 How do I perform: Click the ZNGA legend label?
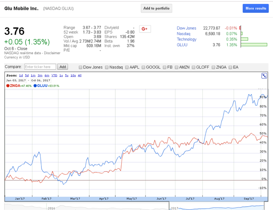(15, 86)
